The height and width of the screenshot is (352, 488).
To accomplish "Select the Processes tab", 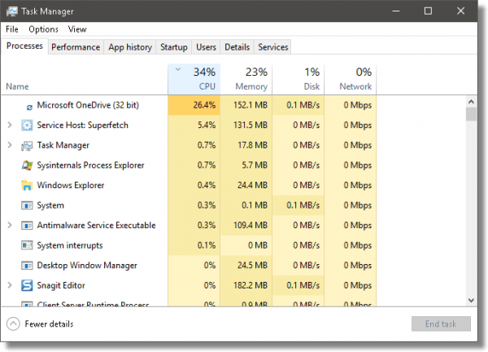I will pos(24,46).
